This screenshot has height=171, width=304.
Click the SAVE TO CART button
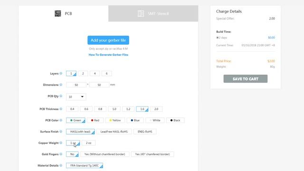246,79
